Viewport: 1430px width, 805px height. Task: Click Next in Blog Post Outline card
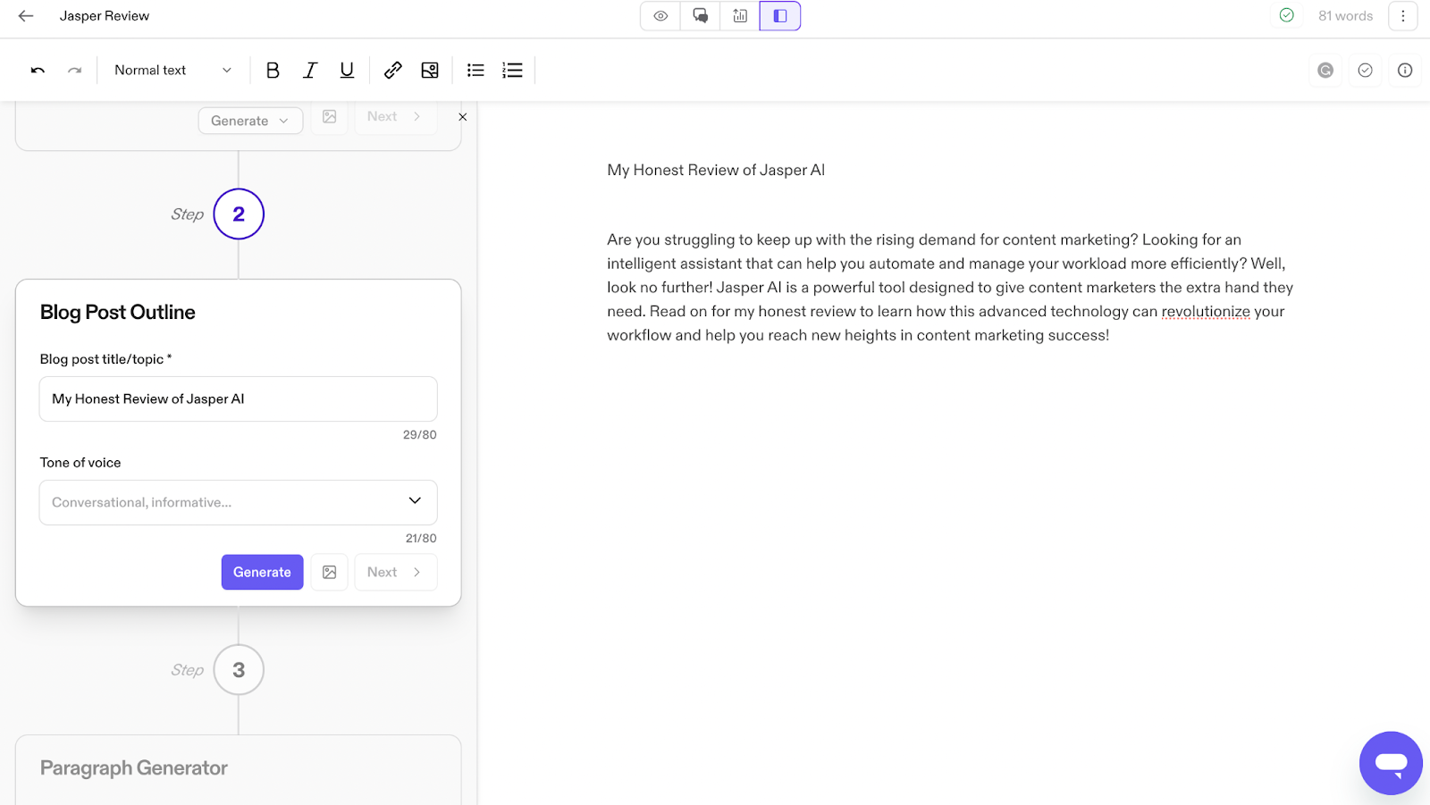tap(395, 572)
